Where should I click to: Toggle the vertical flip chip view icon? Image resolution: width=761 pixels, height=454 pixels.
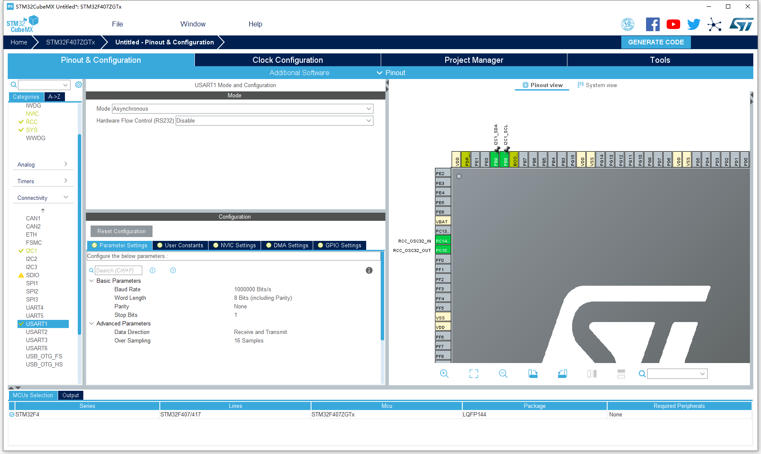621,374
